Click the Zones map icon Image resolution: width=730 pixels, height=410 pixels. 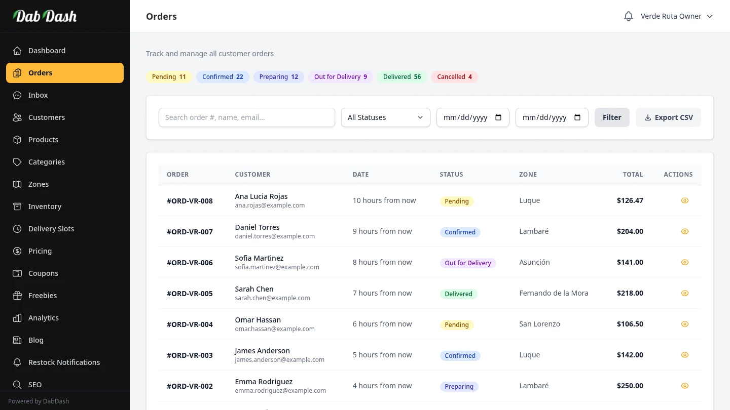17,184
